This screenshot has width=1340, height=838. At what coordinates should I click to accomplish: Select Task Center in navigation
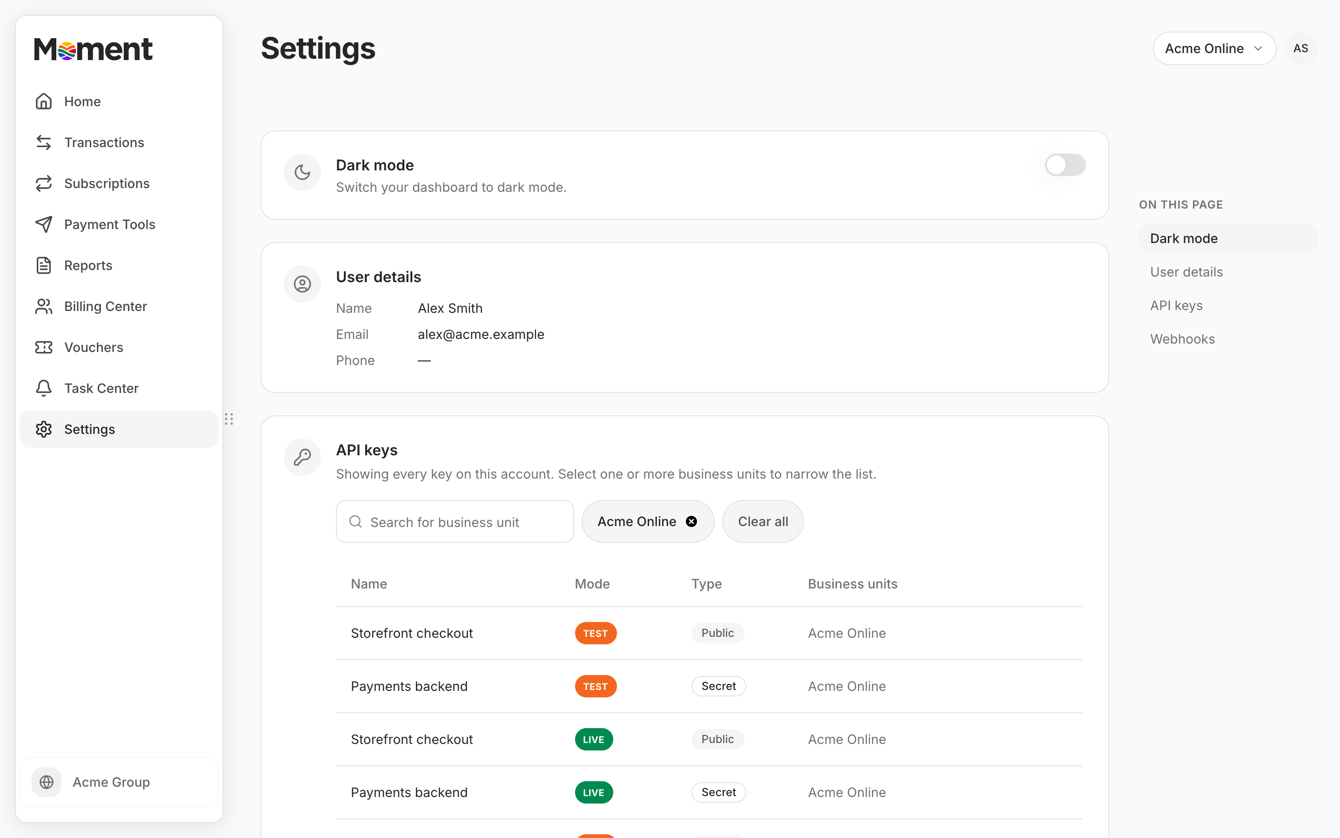tap(119, 389)
